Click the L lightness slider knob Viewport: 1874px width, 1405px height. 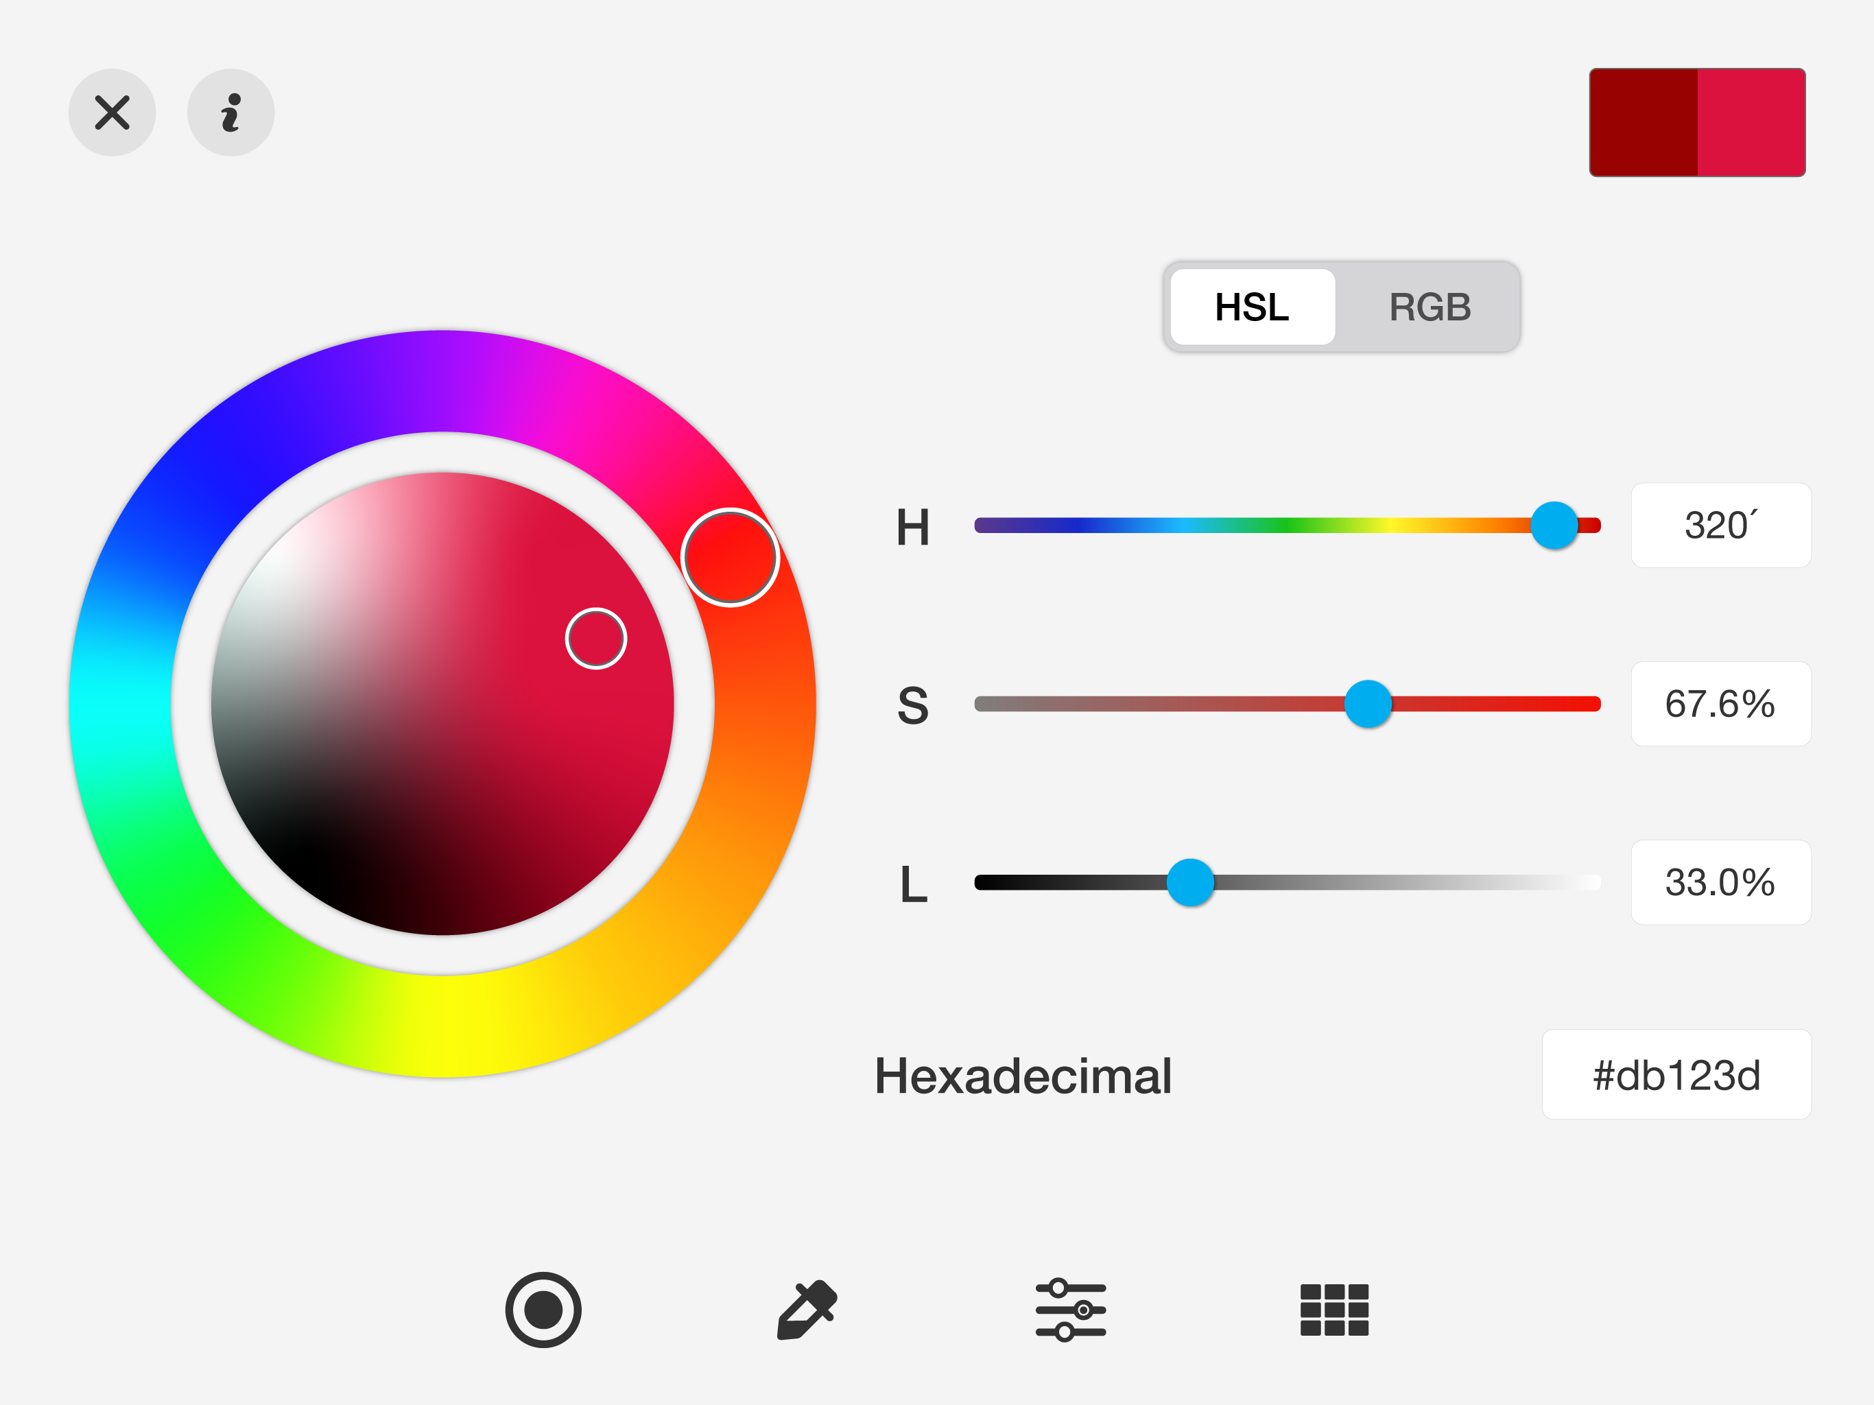coord(1189,882)
